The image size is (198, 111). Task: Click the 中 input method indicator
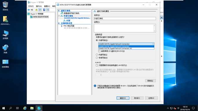(x=178, y=108)
